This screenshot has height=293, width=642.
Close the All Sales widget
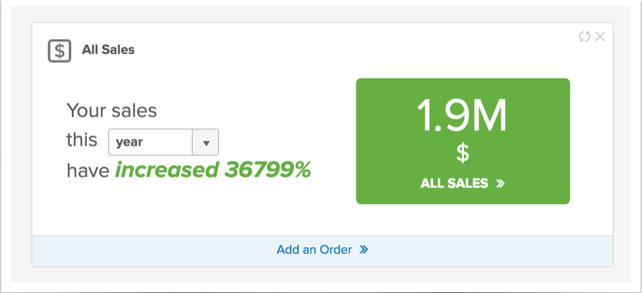[600, 36]
